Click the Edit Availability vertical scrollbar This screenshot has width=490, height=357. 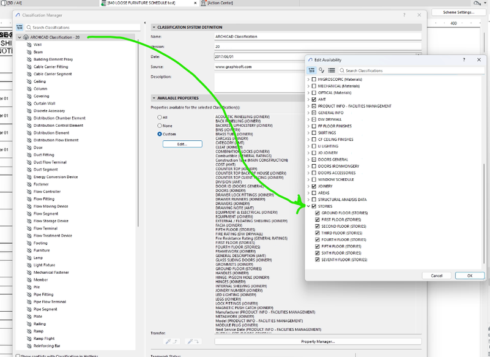pos(484,214)
